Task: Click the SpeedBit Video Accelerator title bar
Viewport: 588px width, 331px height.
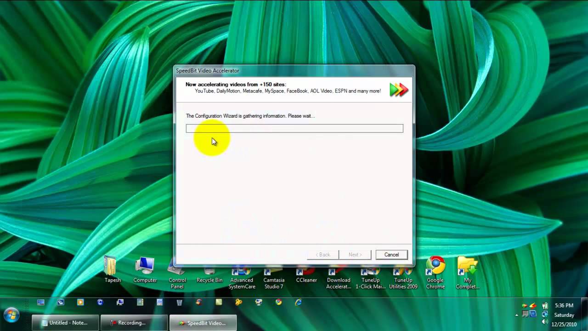Action: (294, 70)
